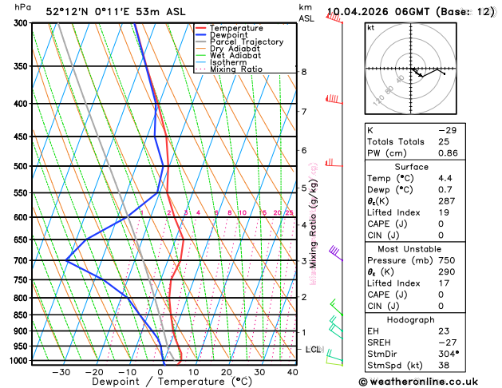The height and width of the screenshot is (388, 502).
Task: Click the surface Temp value 4.4
Action: 445,178
